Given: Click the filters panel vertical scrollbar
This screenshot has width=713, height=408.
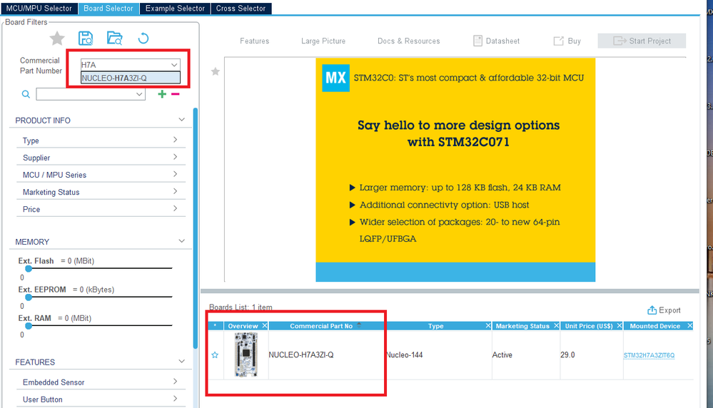Looking at the screenshot, I should 196,228.
